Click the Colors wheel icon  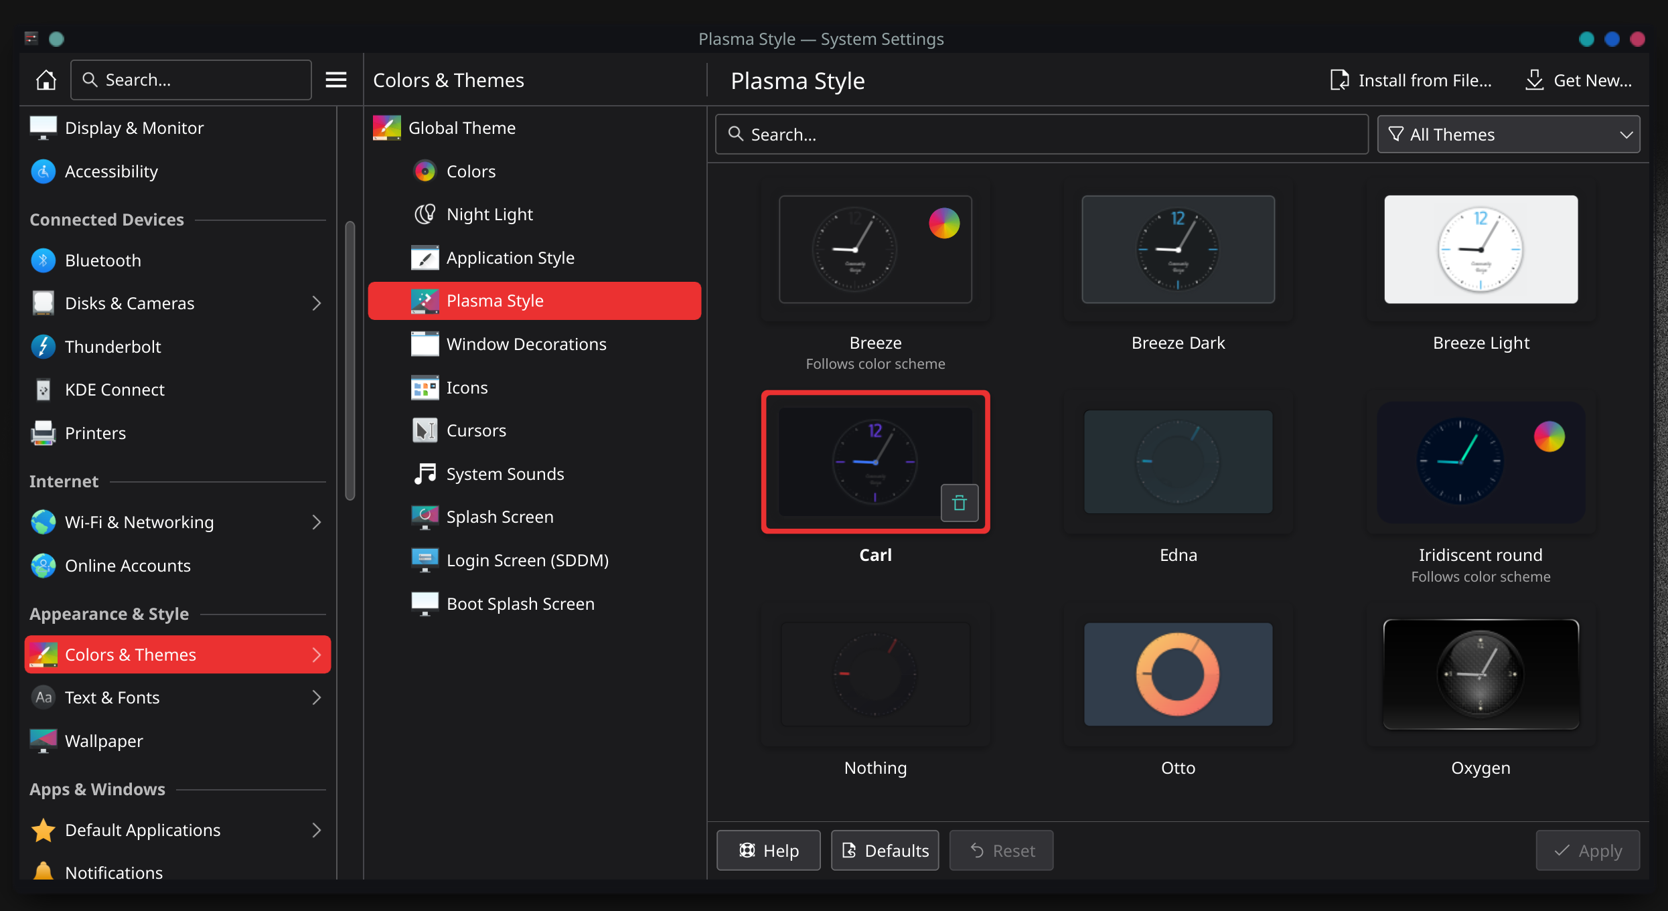point(425,171)
